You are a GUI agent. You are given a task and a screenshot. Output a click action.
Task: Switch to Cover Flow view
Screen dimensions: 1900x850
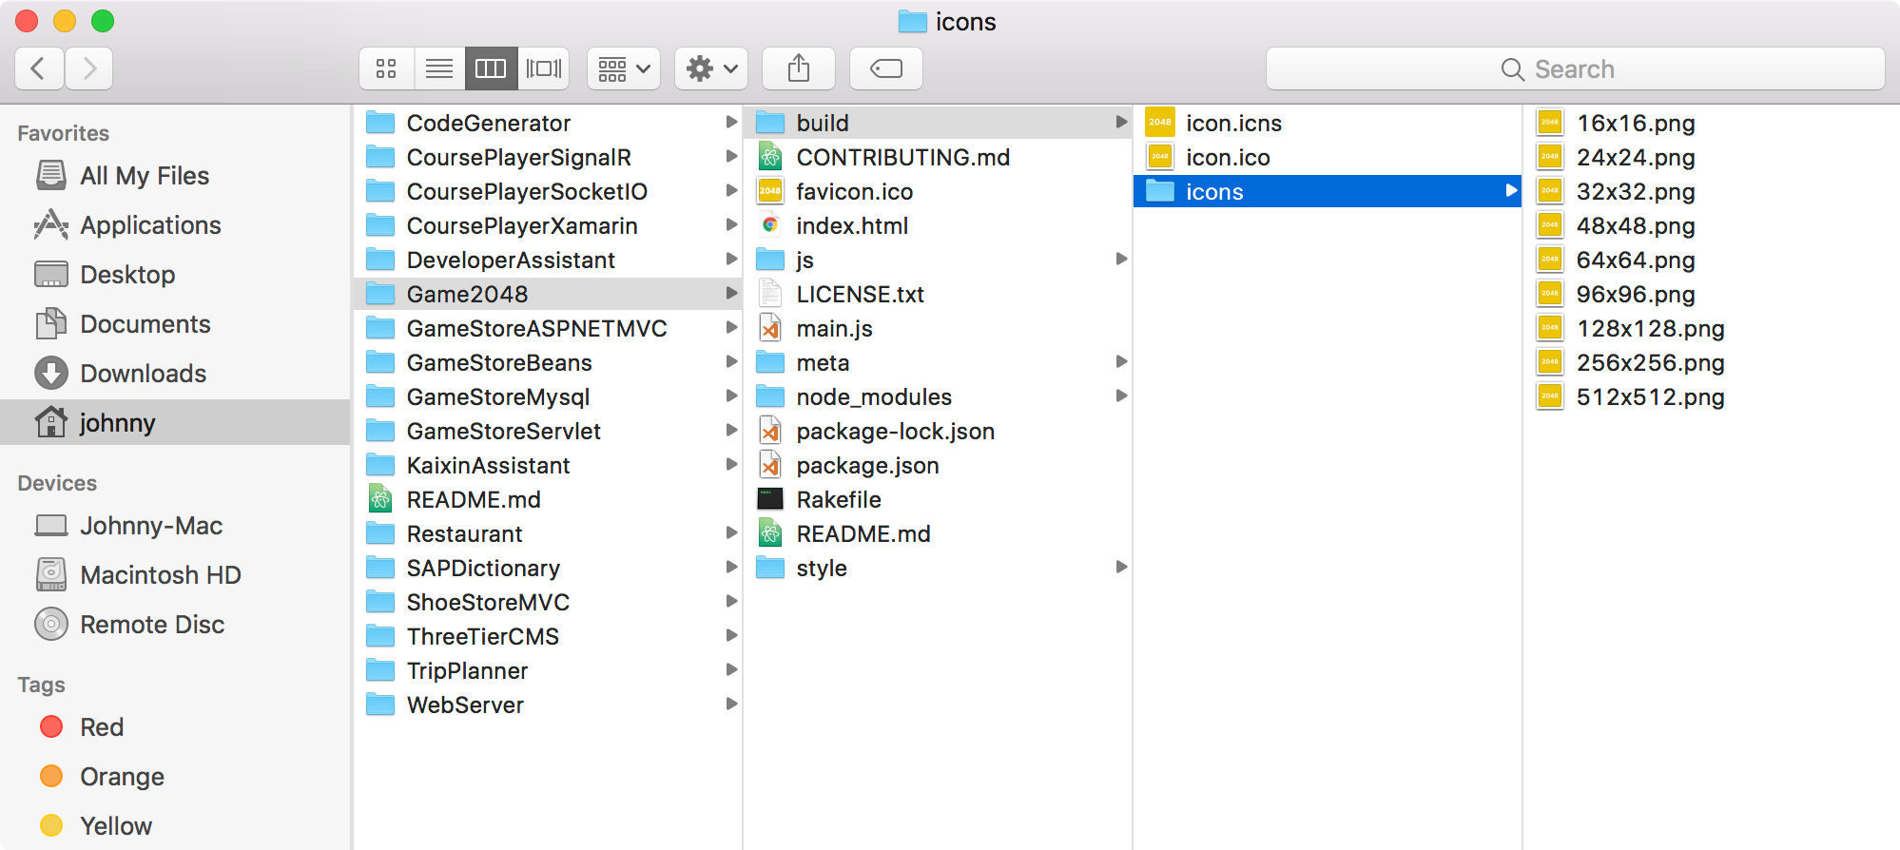(544, 68)
